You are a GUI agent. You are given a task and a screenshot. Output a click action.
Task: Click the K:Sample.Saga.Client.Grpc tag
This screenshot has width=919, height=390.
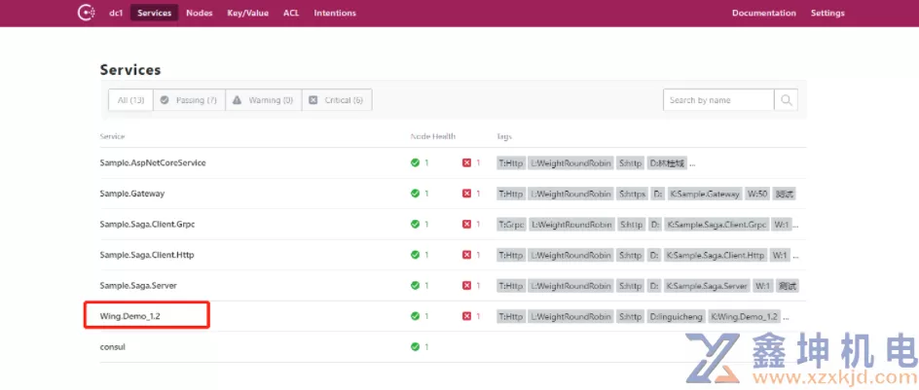click(717, 225)
